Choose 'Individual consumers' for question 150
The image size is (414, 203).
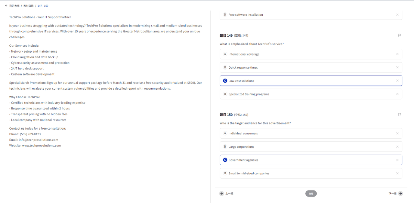click(311, 133)
